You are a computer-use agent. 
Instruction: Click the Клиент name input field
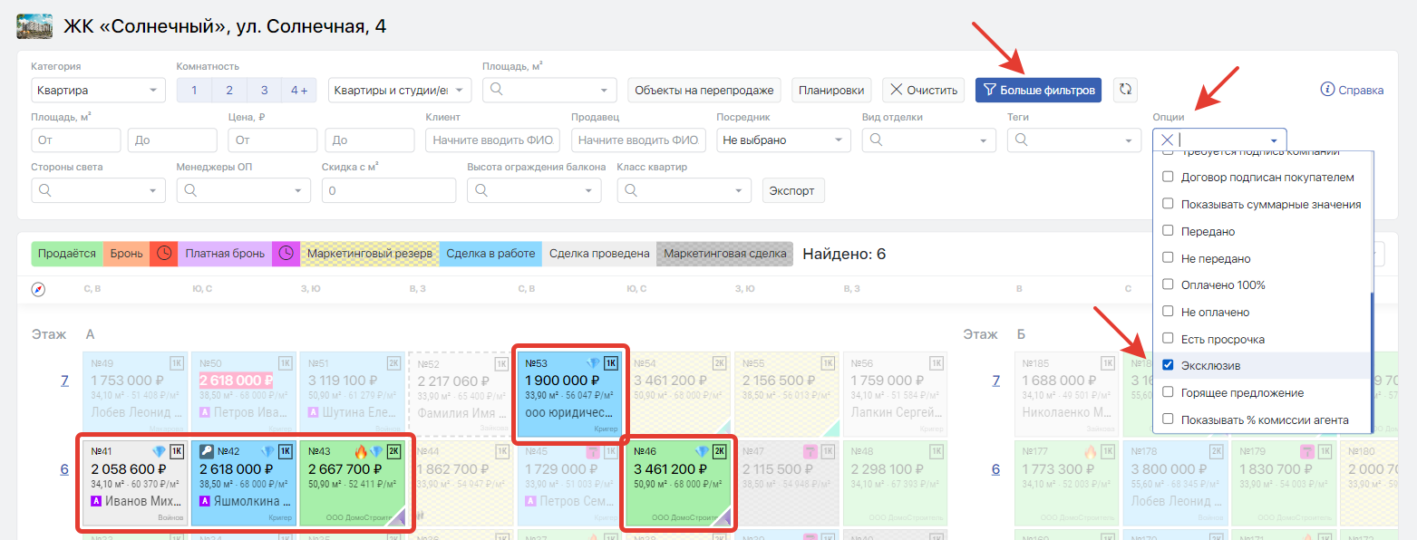[493, 140]
